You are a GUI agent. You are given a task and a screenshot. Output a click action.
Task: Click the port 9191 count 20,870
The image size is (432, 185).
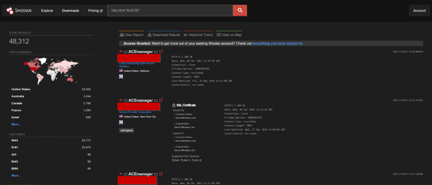pos(86,147)
